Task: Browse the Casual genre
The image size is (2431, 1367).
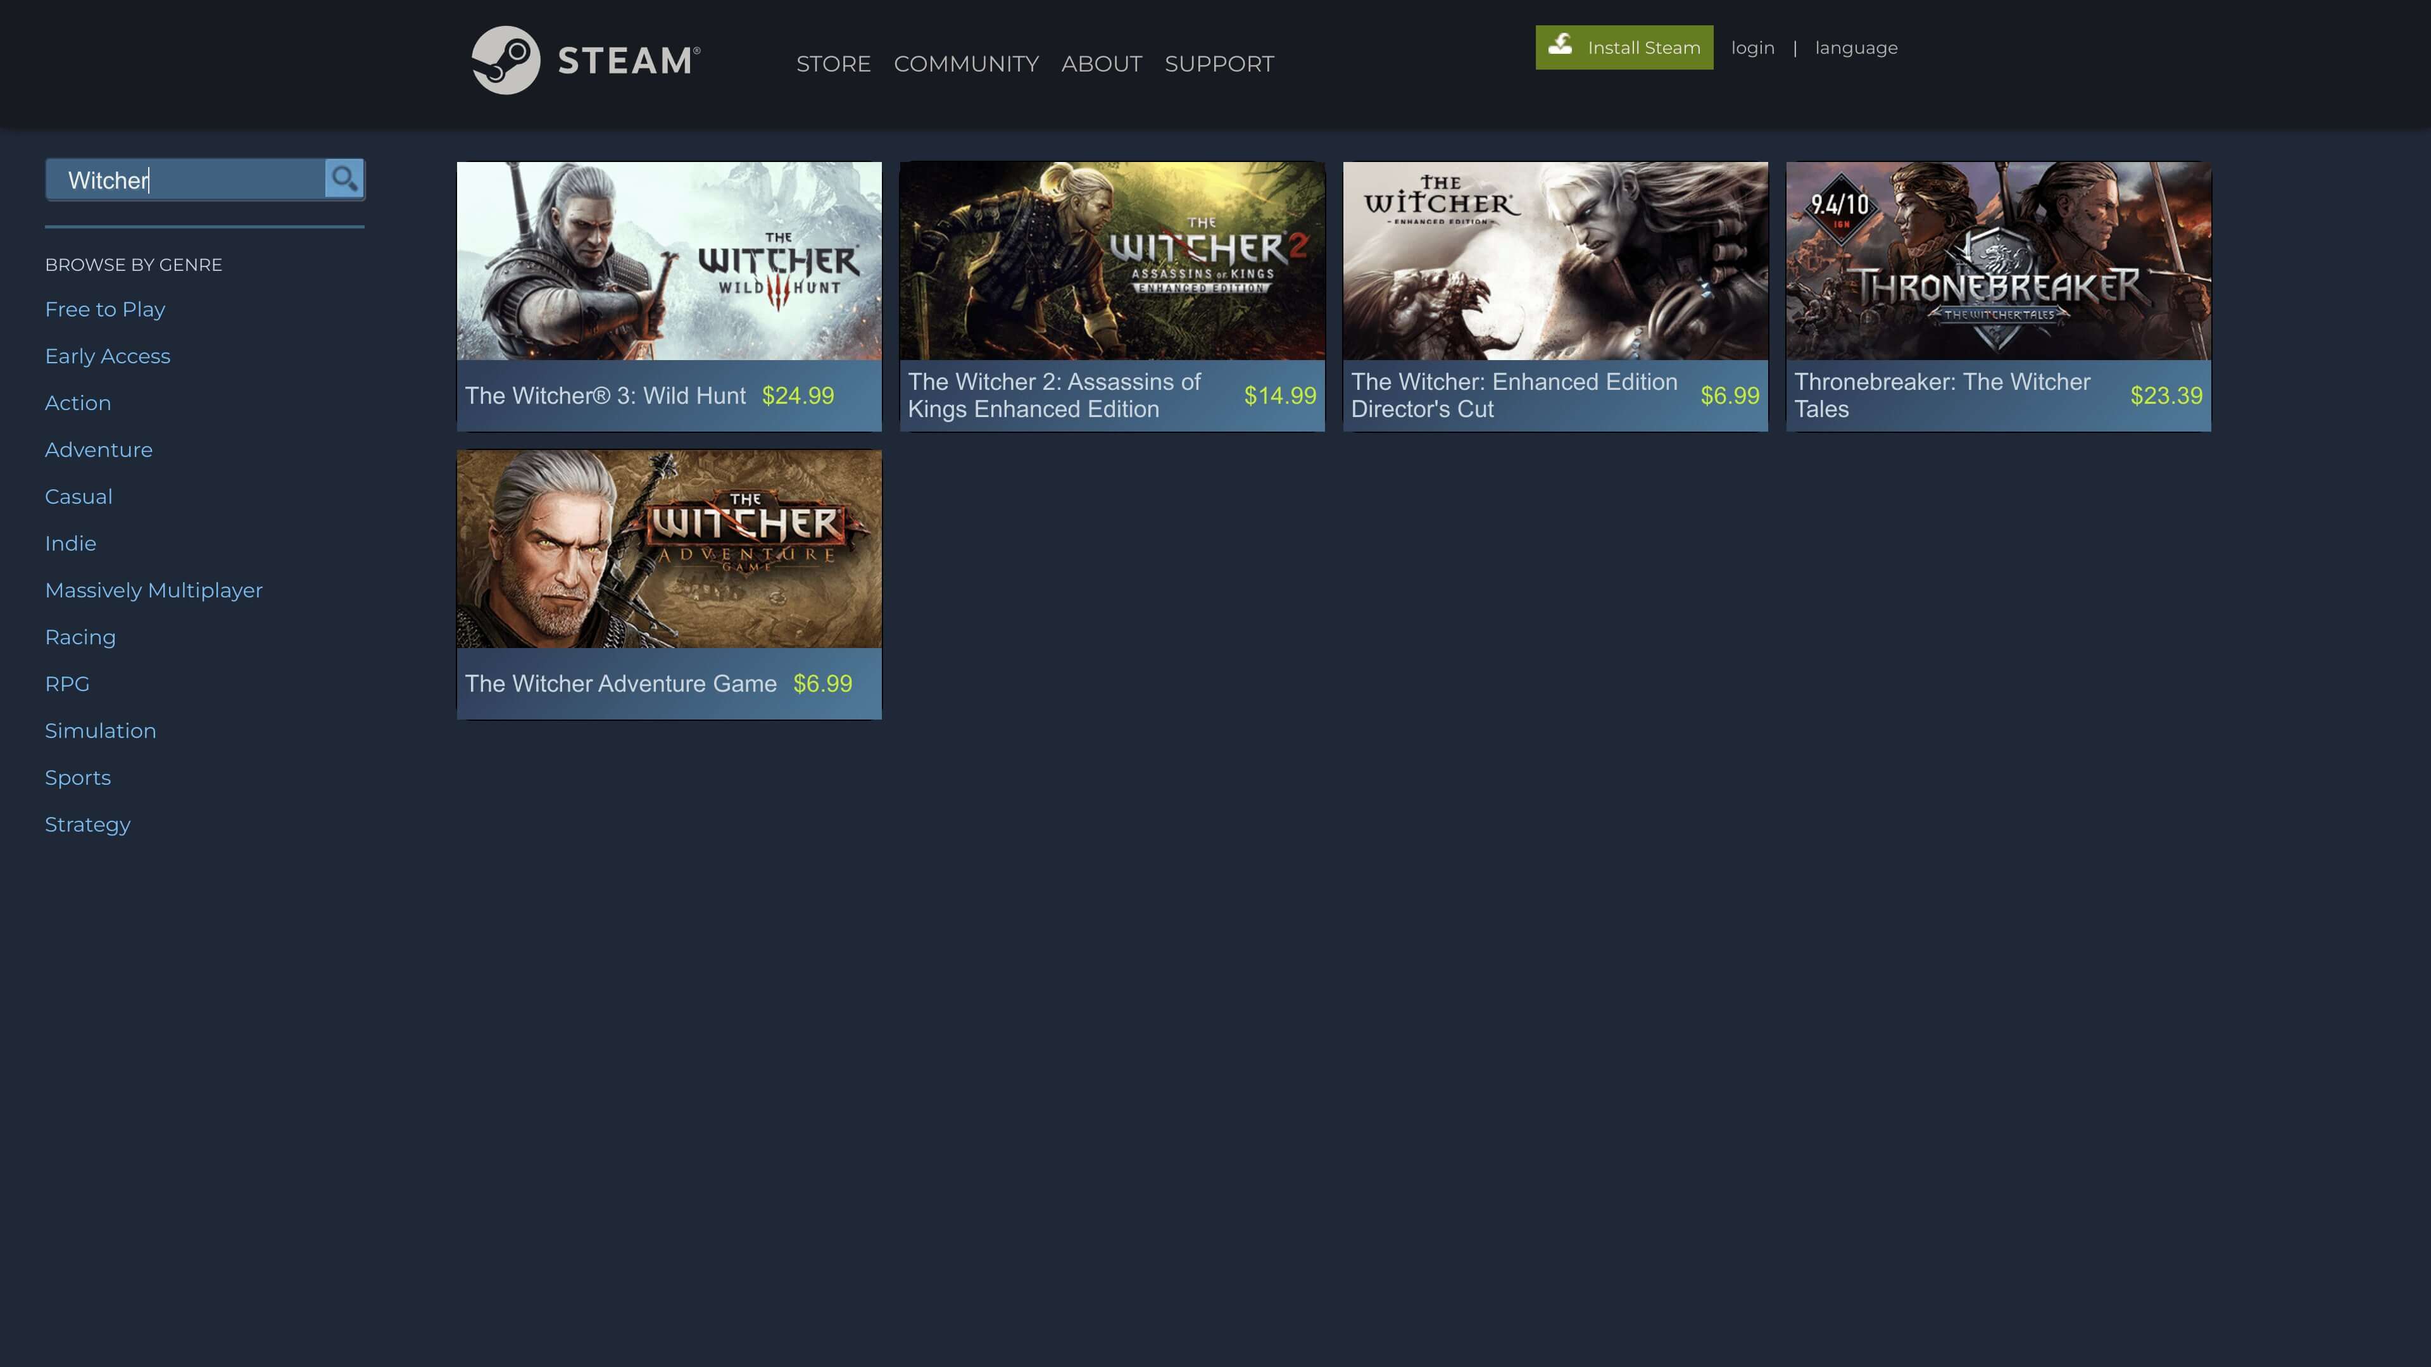Action: (79, 497)
